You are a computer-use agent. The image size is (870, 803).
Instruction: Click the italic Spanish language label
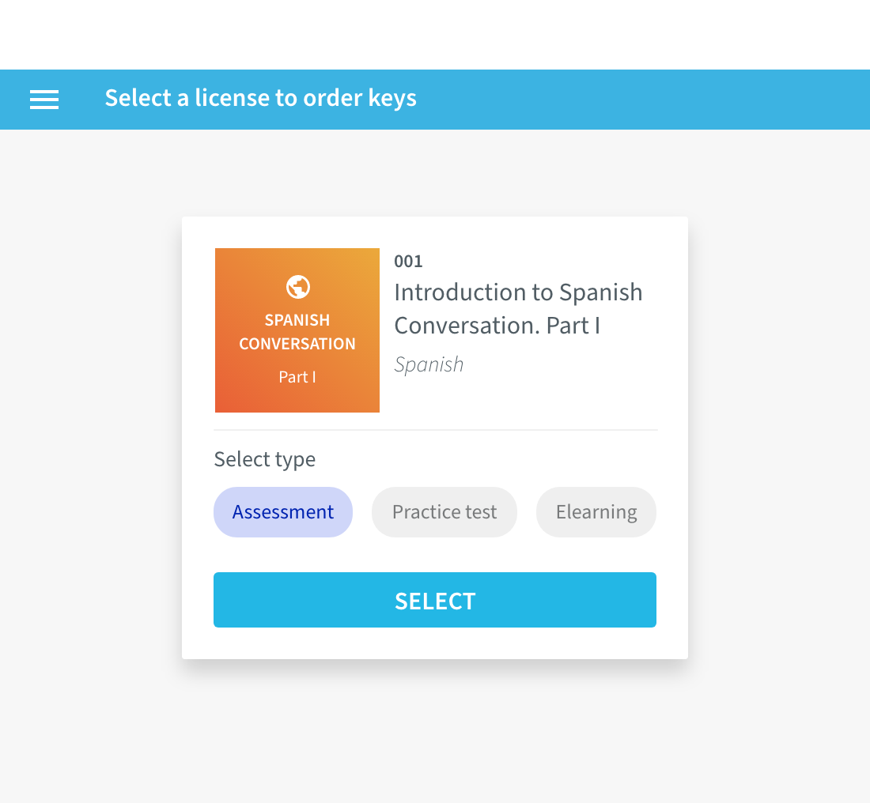(429, 364)
